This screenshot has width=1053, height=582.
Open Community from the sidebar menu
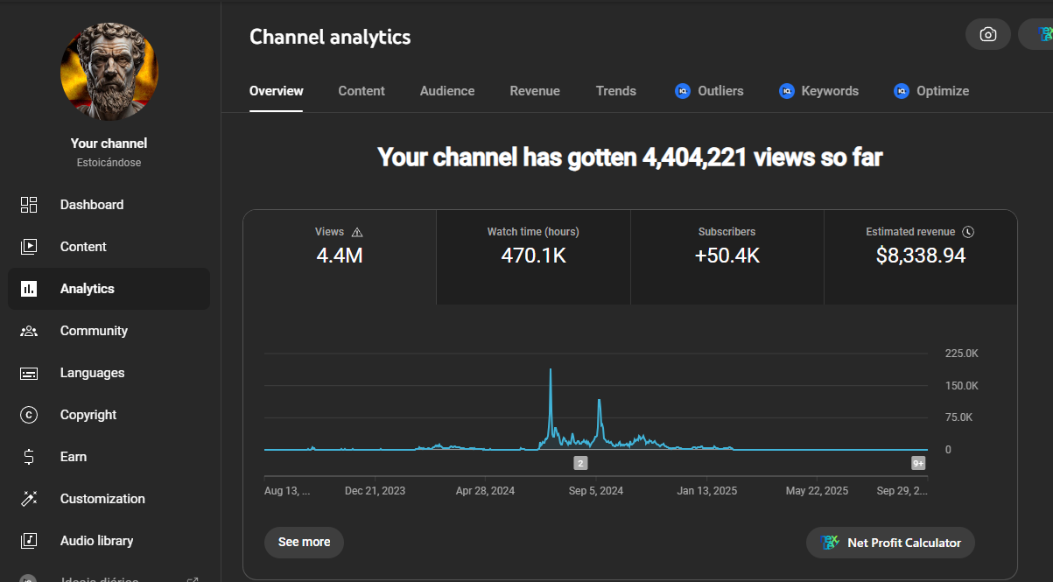pos(109,331)
